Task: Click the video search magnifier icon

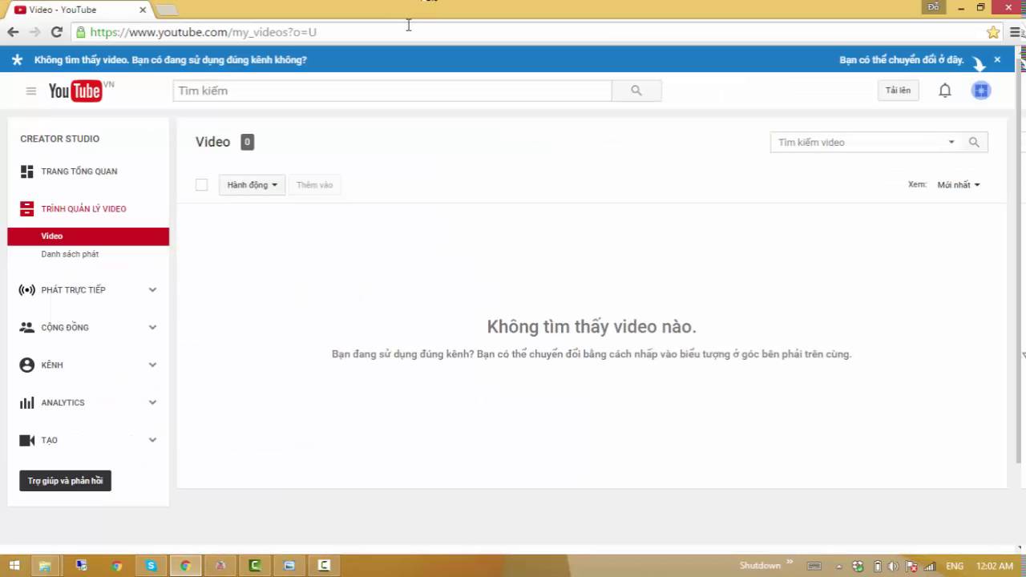Action: [x=974, y=143]
